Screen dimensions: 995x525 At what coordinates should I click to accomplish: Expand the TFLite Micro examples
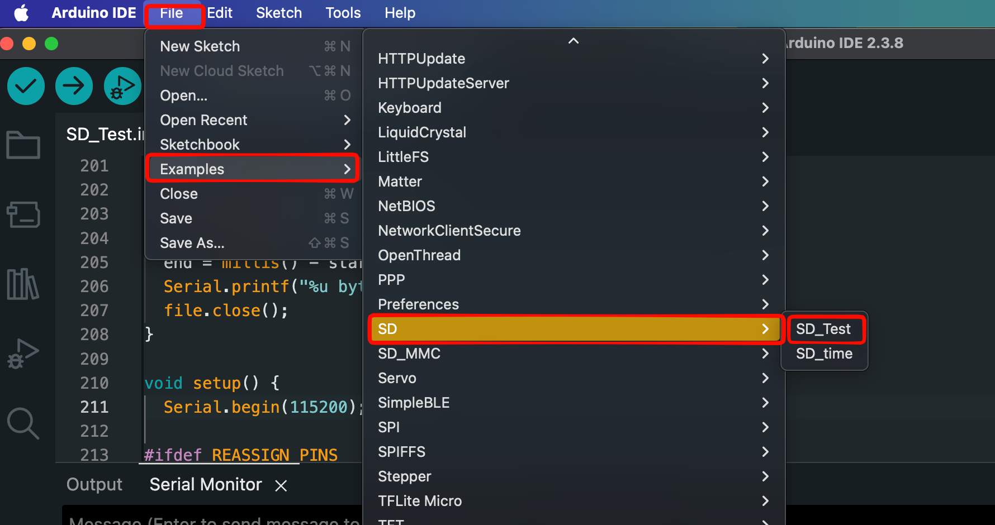coord(574,501)
